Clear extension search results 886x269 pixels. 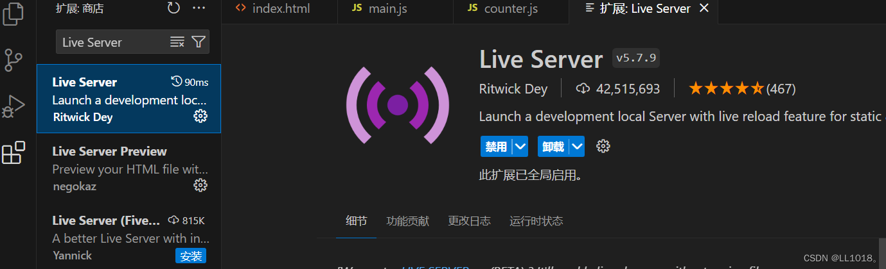(177, 42)
